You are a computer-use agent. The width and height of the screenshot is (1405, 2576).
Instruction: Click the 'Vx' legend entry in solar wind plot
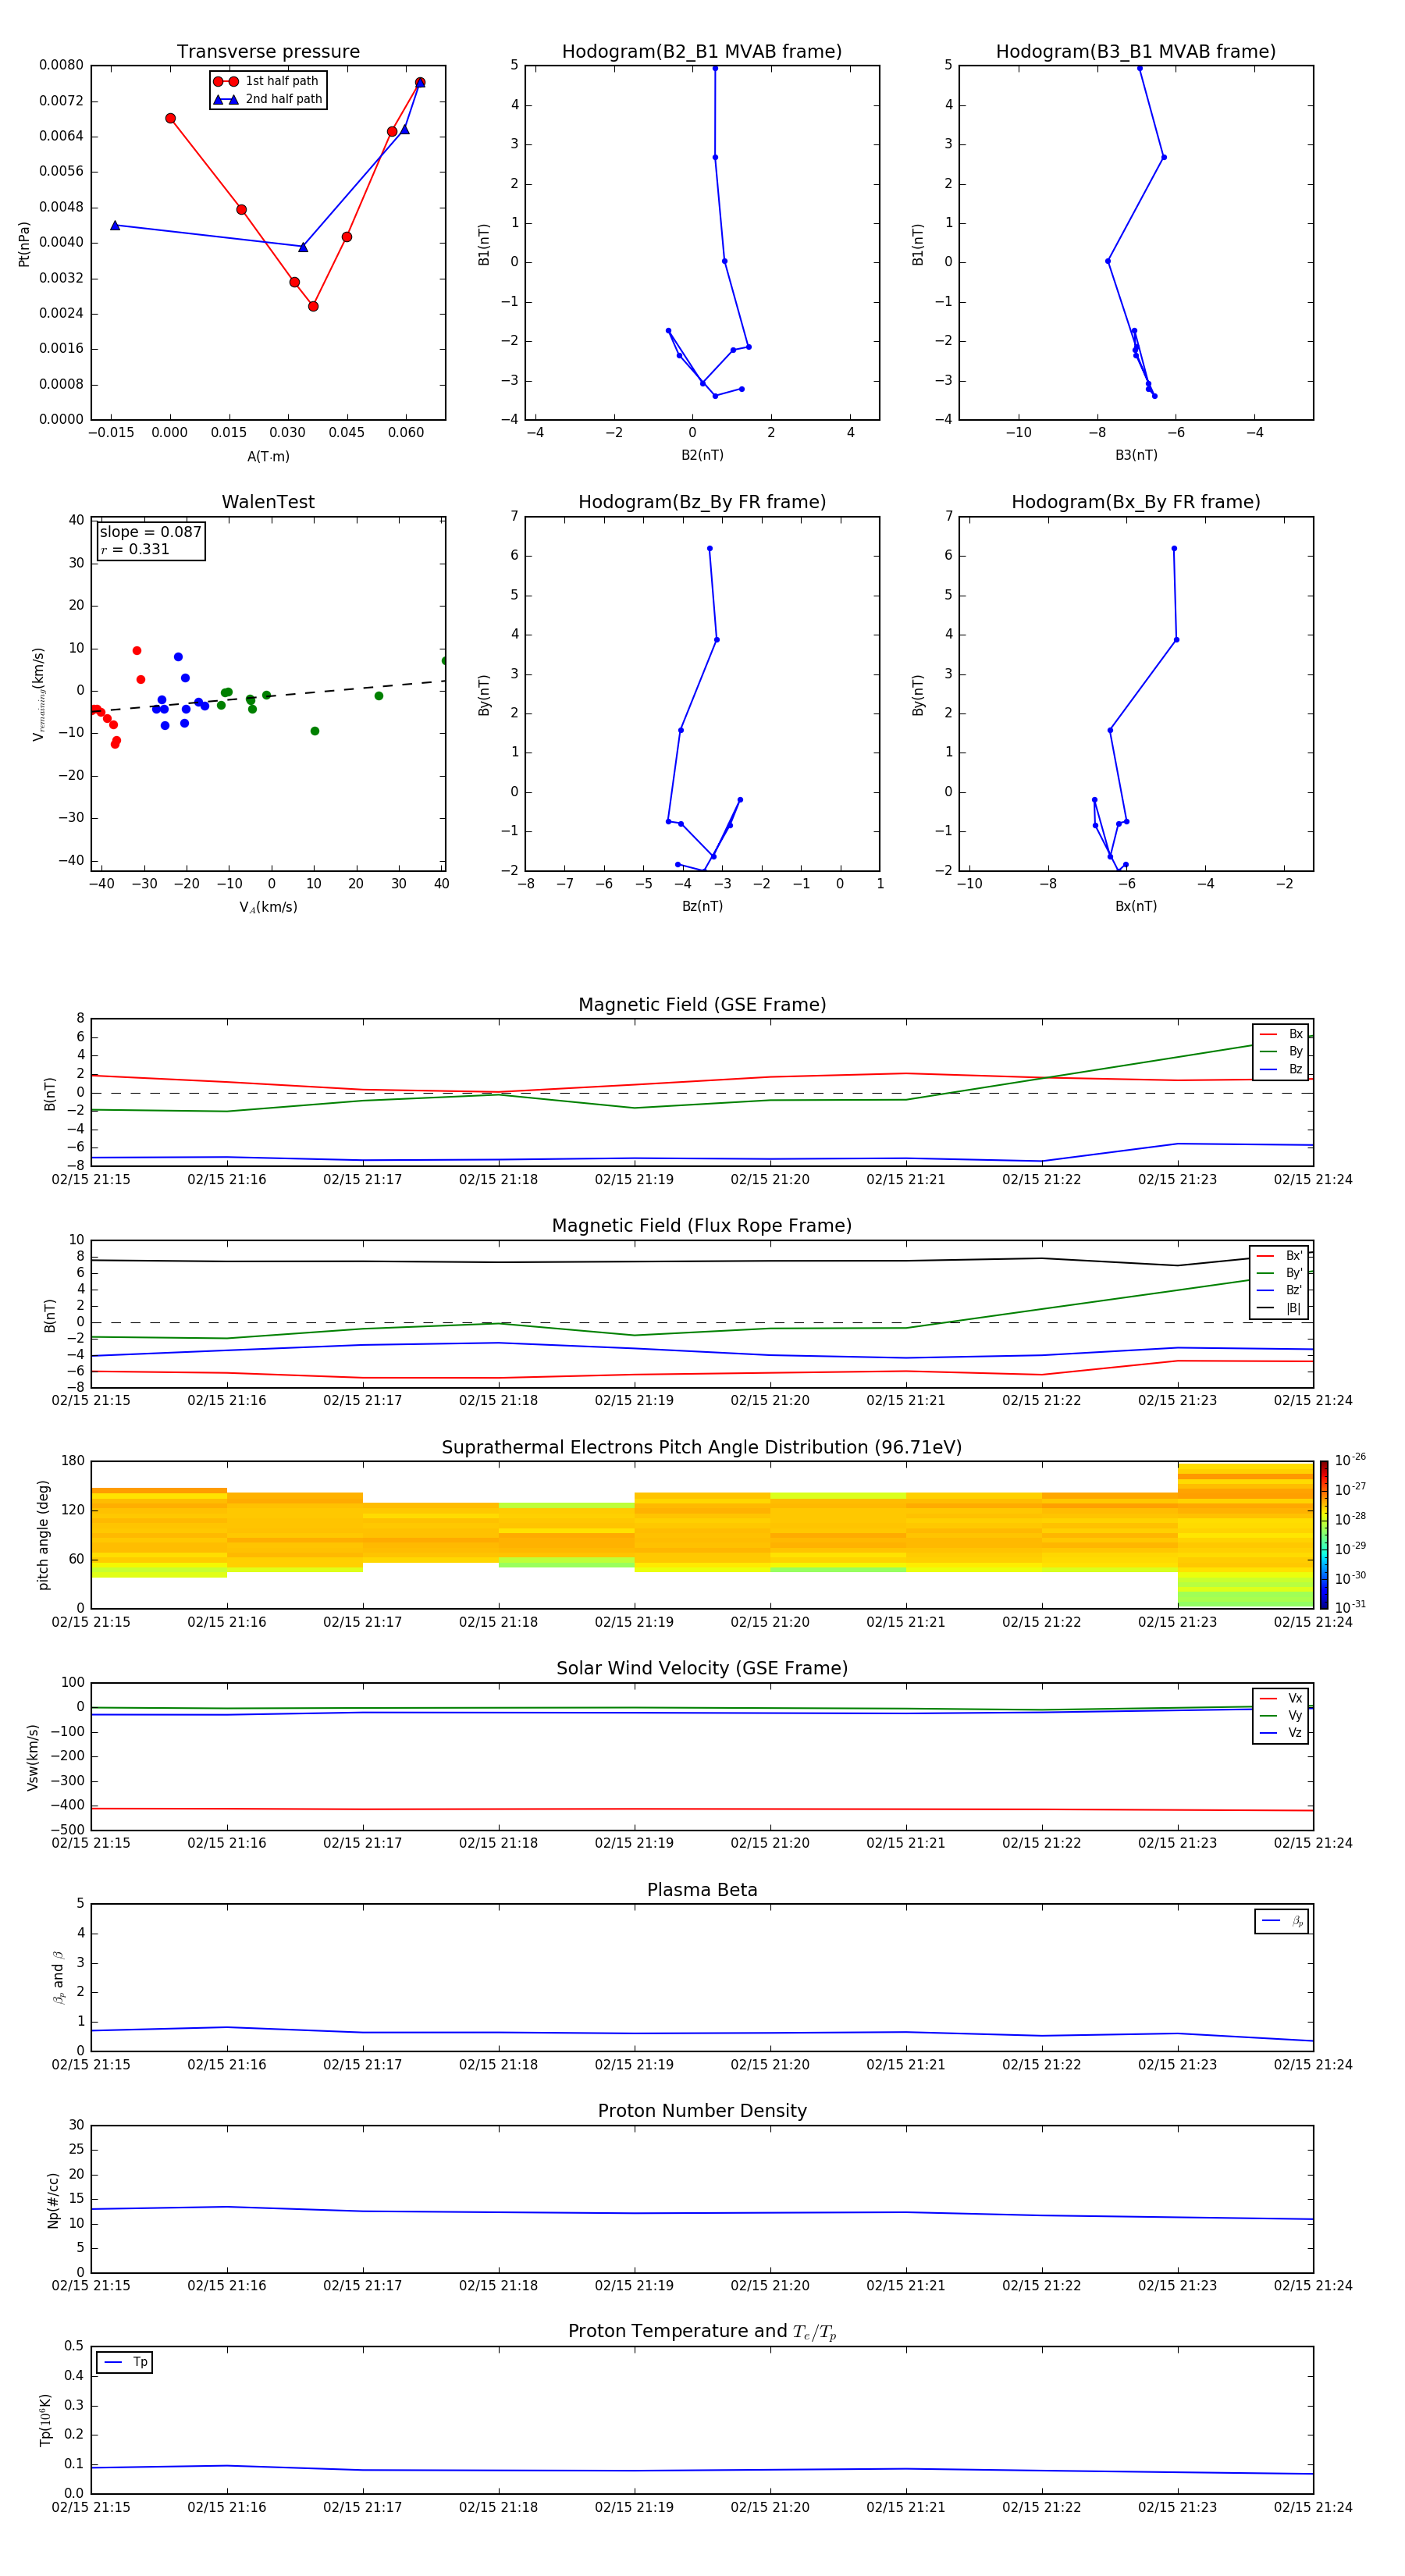pyautogui.click(x=1281, y=1698)
